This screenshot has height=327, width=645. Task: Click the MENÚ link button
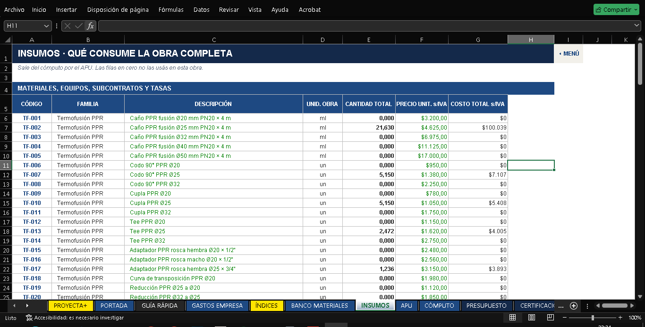[569, 54]
